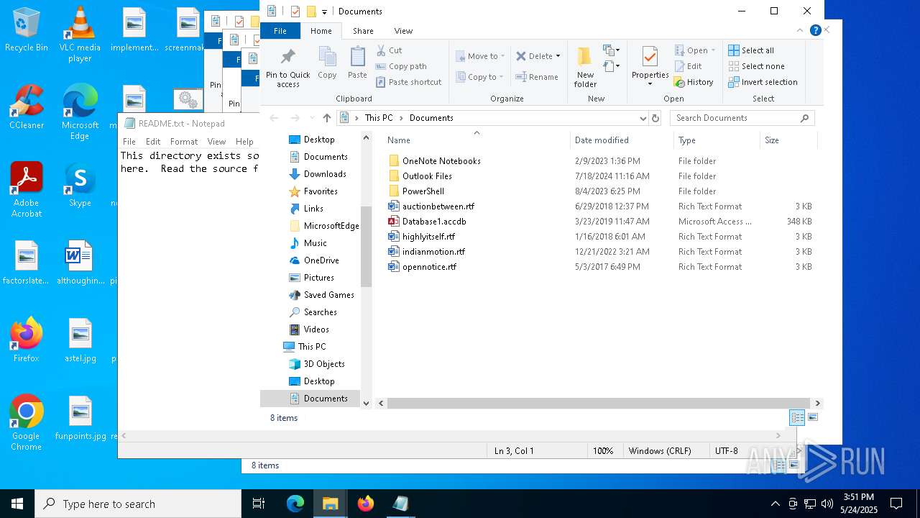Open the Copy to dropdown
Screen dimensions: 920x518
[480, 77]
